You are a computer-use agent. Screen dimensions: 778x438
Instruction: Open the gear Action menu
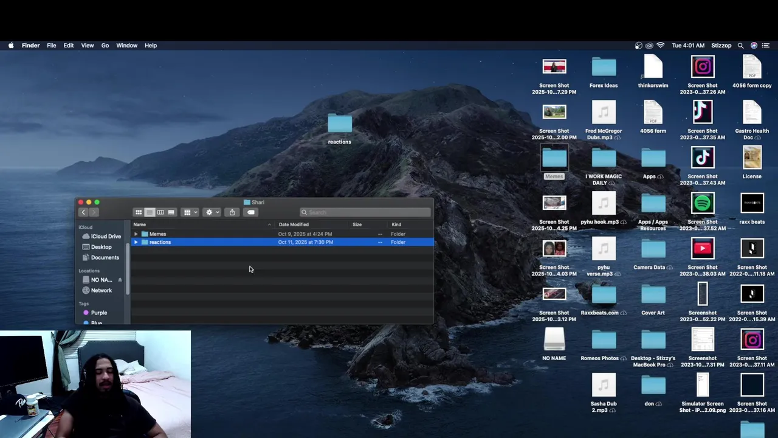[212, 212]
